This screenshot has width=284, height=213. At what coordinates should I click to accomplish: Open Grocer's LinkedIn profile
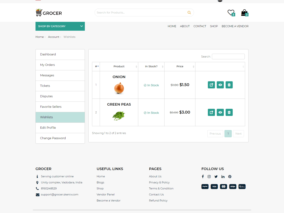tap(223, 176)
